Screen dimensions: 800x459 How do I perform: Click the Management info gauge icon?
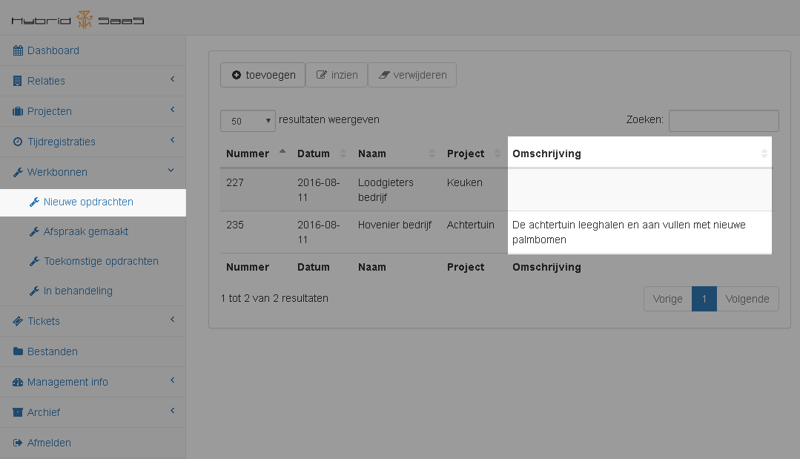click(18, 382)
